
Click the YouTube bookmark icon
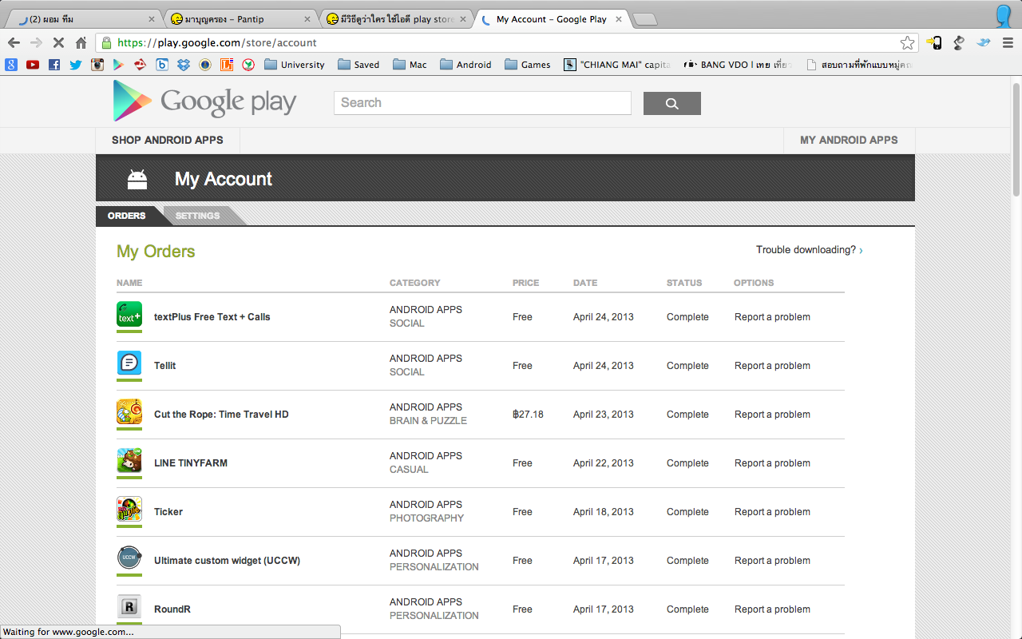coord(33,65)
